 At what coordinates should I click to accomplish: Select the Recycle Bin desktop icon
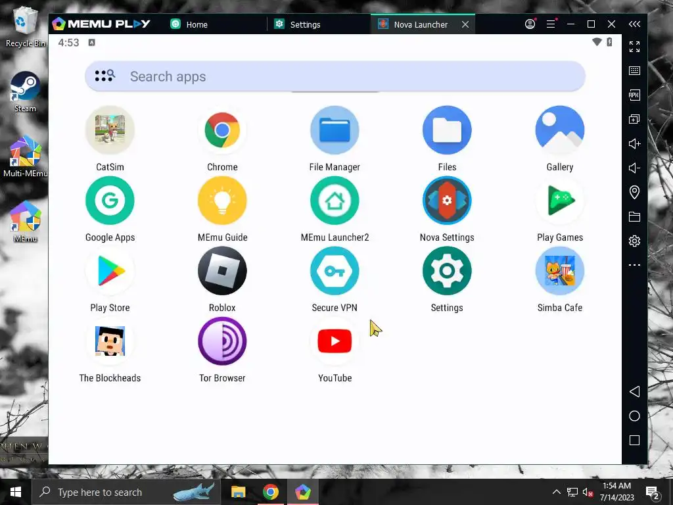[x=26, y=26]
